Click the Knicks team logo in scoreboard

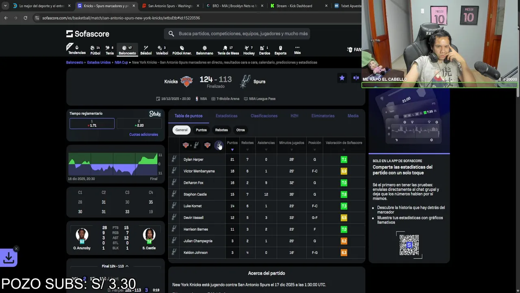(186, 81)
